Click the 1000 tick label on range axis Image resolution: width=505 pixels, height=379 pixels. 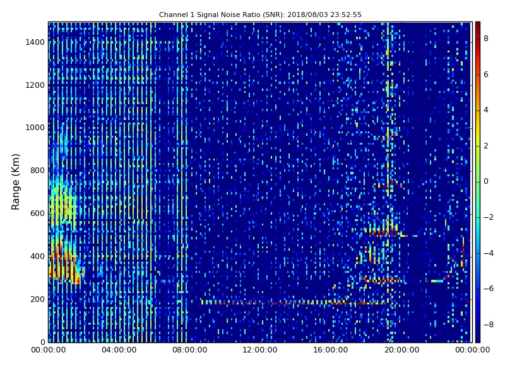(x=35, y=128)
